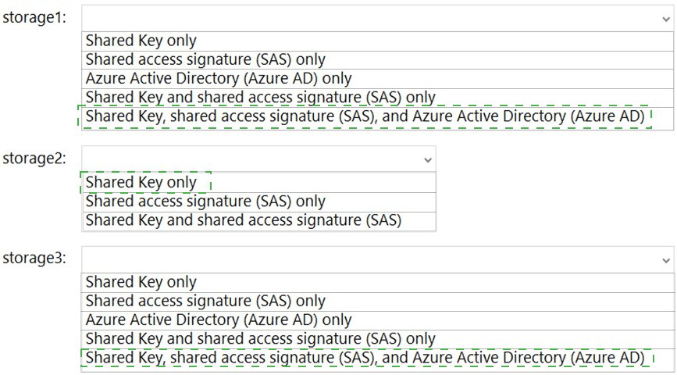The image size is (677, 375).
Task: Expand the storage1 dropdown arrow
Action: click(666, 19)
